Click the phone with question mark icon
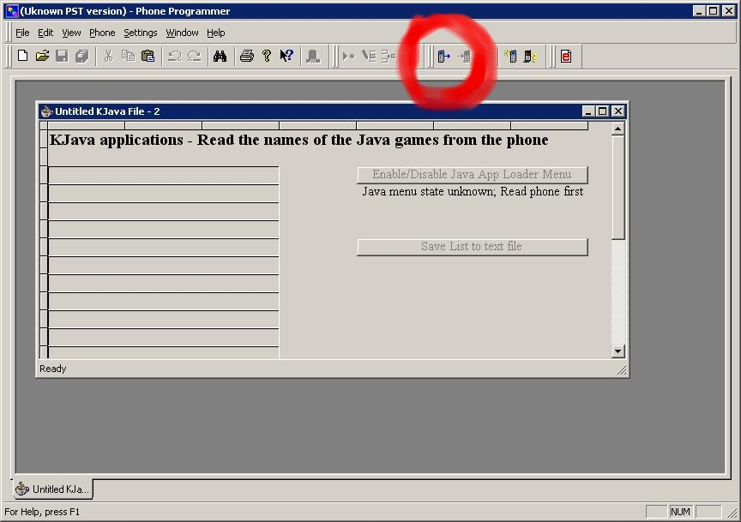This screenshot has height=522, width=741. [x=530, y=57]
